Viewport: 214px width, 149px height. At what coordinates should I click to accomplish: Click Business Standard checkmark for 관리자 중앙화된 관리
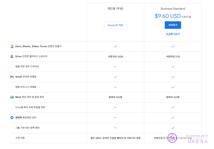coord(173,118)
